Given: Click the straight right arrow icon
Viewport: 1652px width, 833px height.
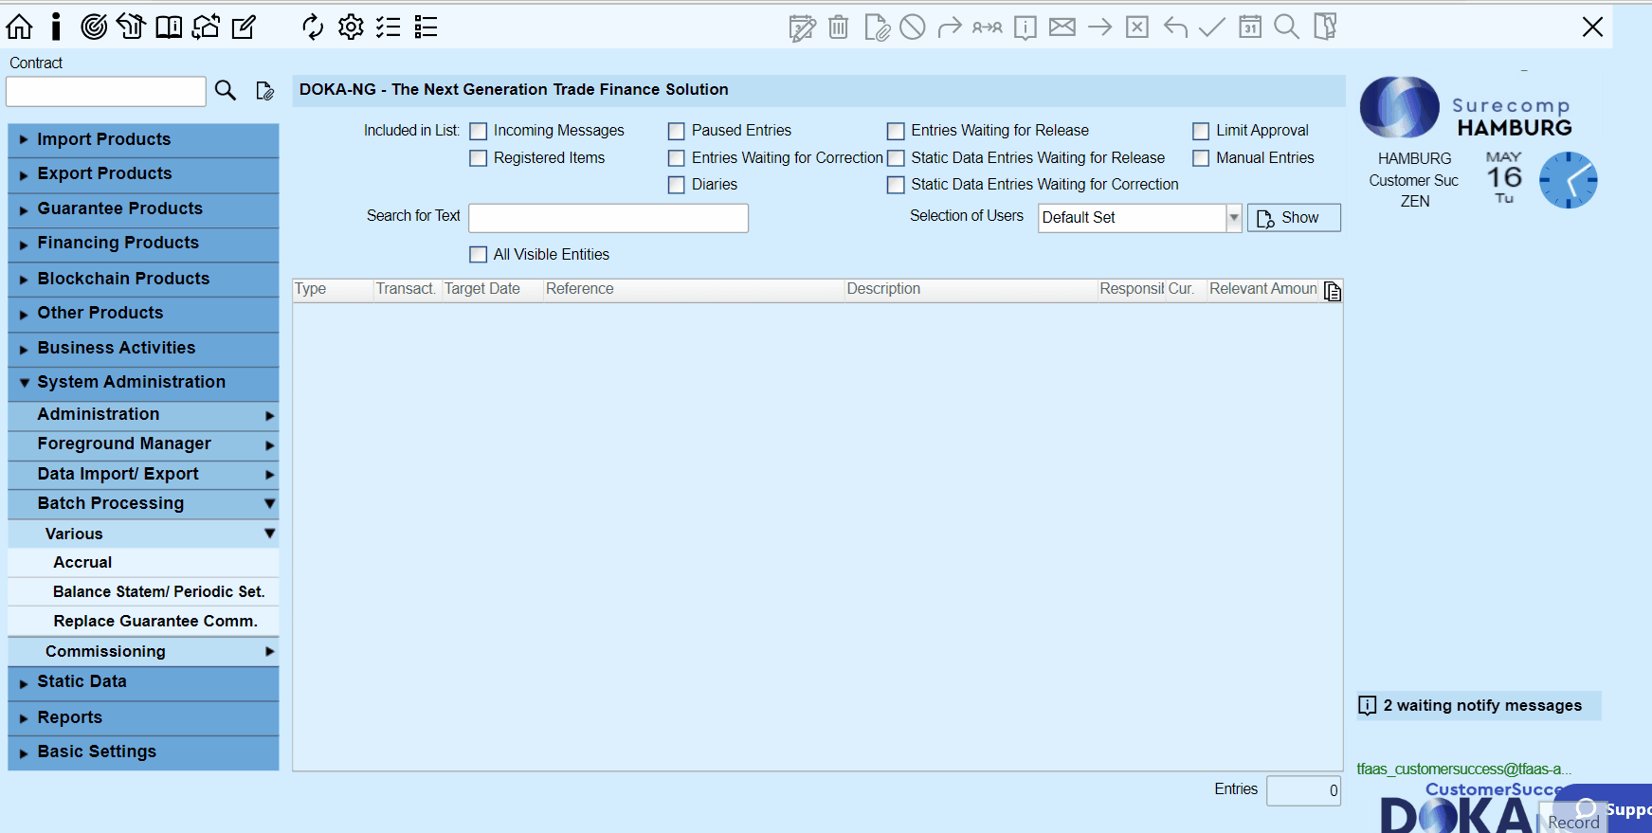Looking at the screenshot, I should tap(1099, 27).
